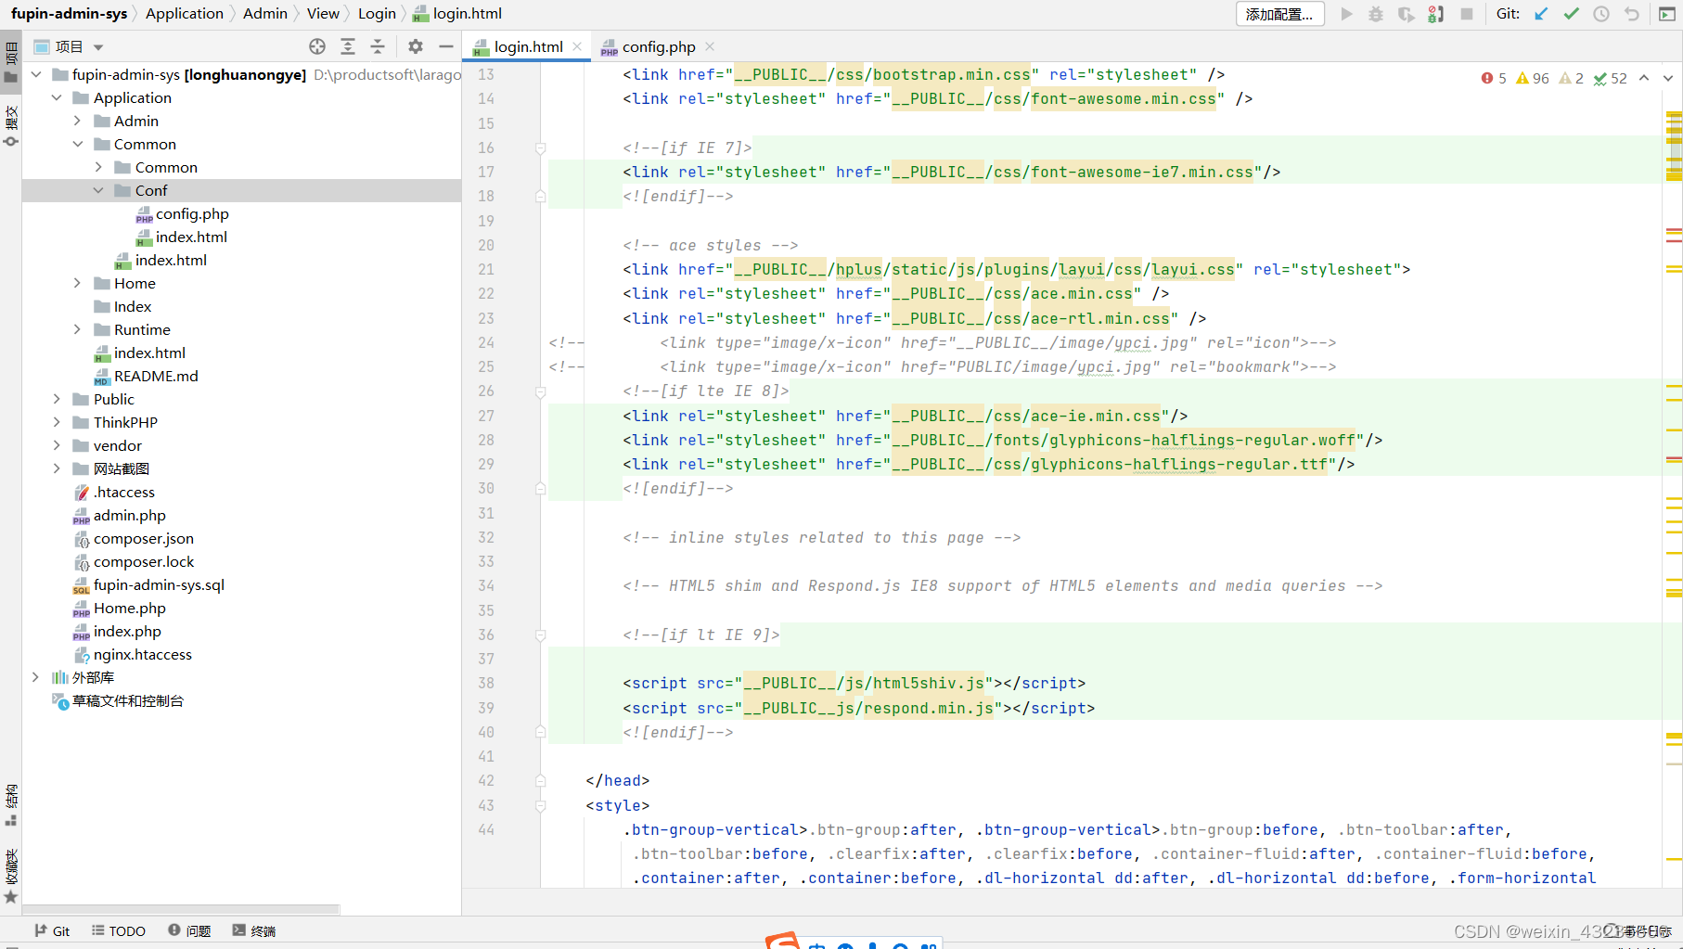Click typo indicator showing 52
Image resolution: width=1683 pixels, height=949 pixels.
tap(1611, 78)
